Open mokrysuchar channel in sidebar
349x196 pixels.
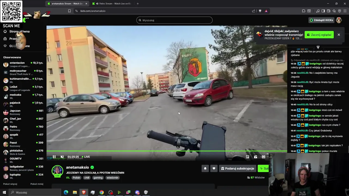click(23, 72)
